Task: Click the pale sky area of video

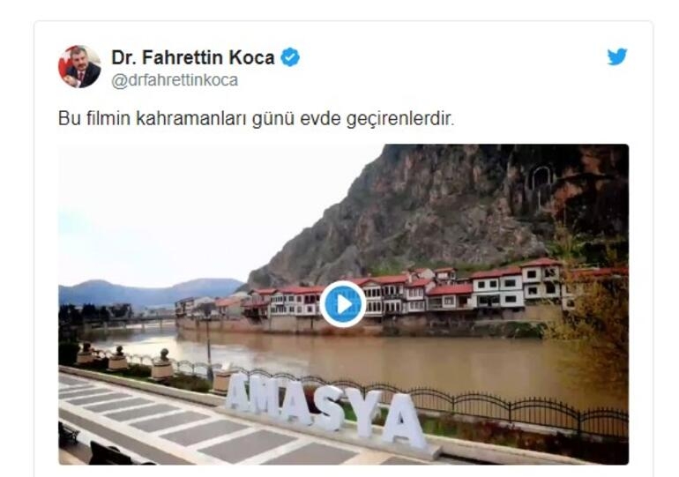Action: (195, 208)
